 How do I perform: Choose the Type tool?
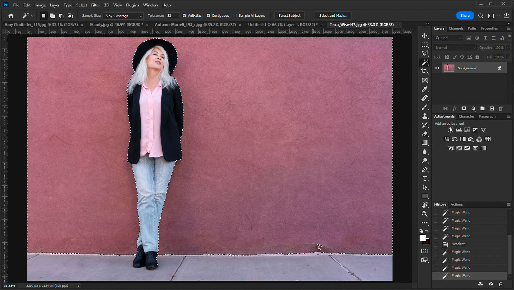(425, 178)
